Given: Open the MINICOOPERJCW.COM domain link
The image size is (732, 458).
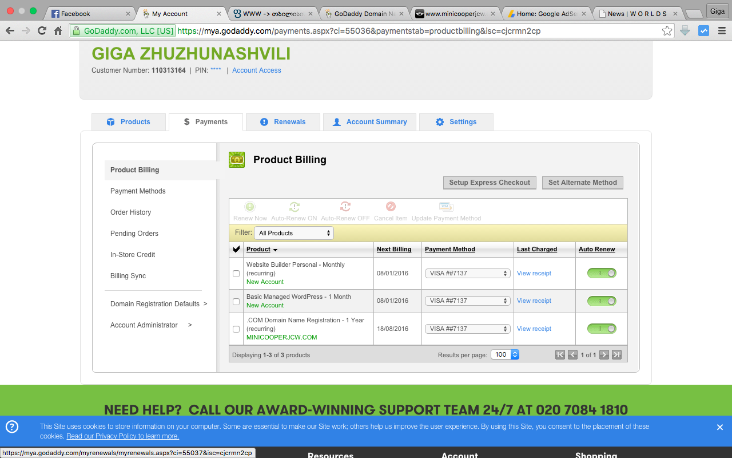Looking at the screenshot, I should click(x=281, y=337).
